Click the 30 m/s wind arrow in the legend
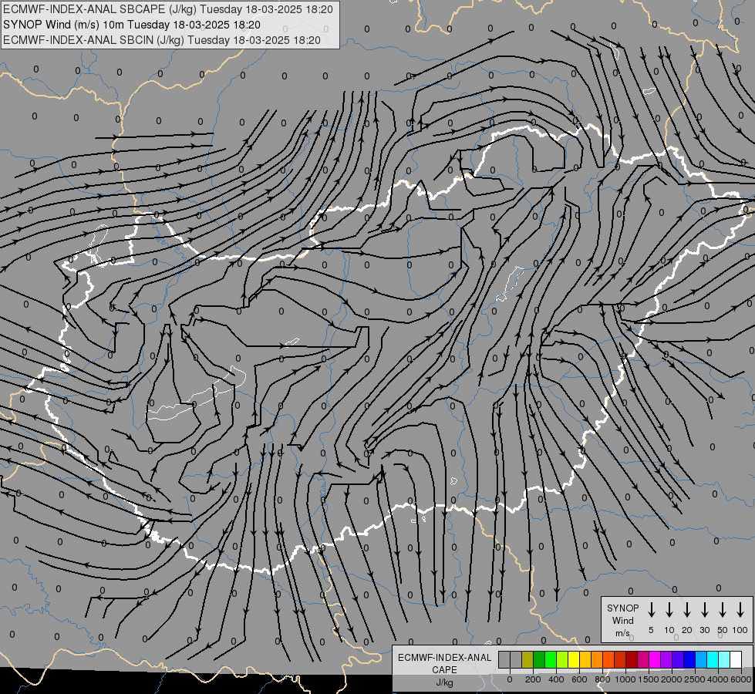 tap(704, 610)
